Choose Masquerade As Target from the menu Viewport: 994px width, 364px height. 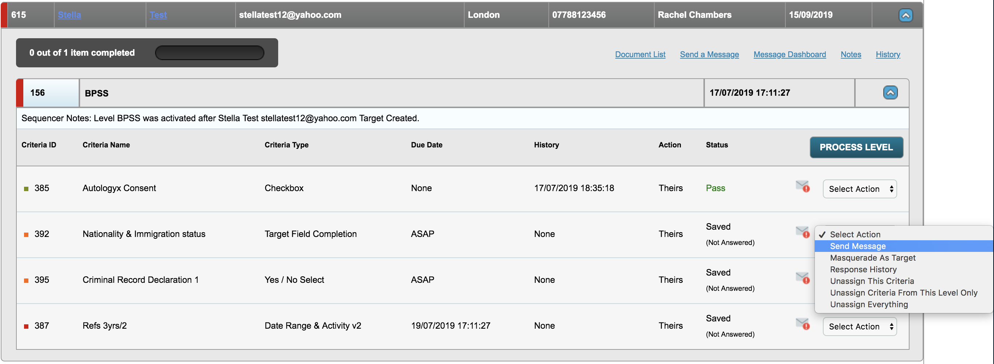tap(904, 258)
